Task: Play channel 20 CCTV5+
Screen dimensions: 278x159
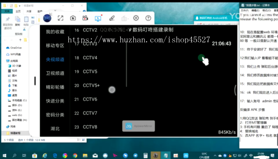Action: click(87, 86)
